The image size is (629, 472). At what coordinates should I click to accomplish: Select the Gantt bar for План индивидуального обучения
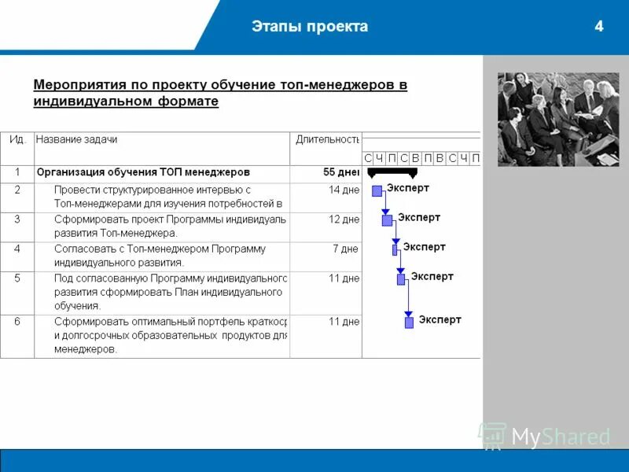click(x=400, y=278)
